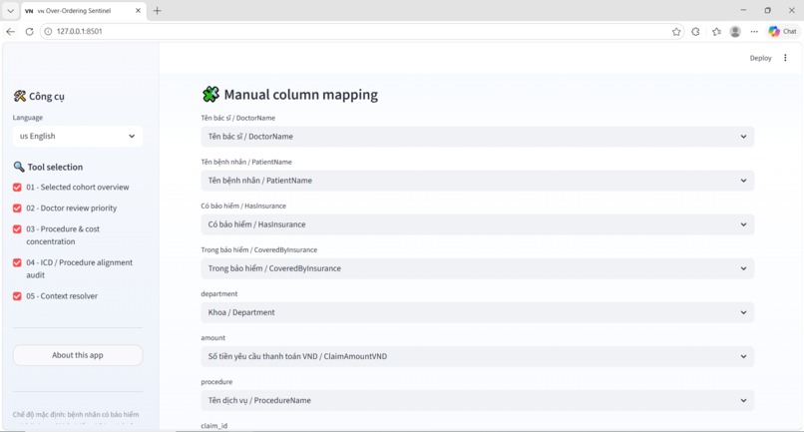Minimize the browser window
Screen dimensions: 804x432
[743, 10]
